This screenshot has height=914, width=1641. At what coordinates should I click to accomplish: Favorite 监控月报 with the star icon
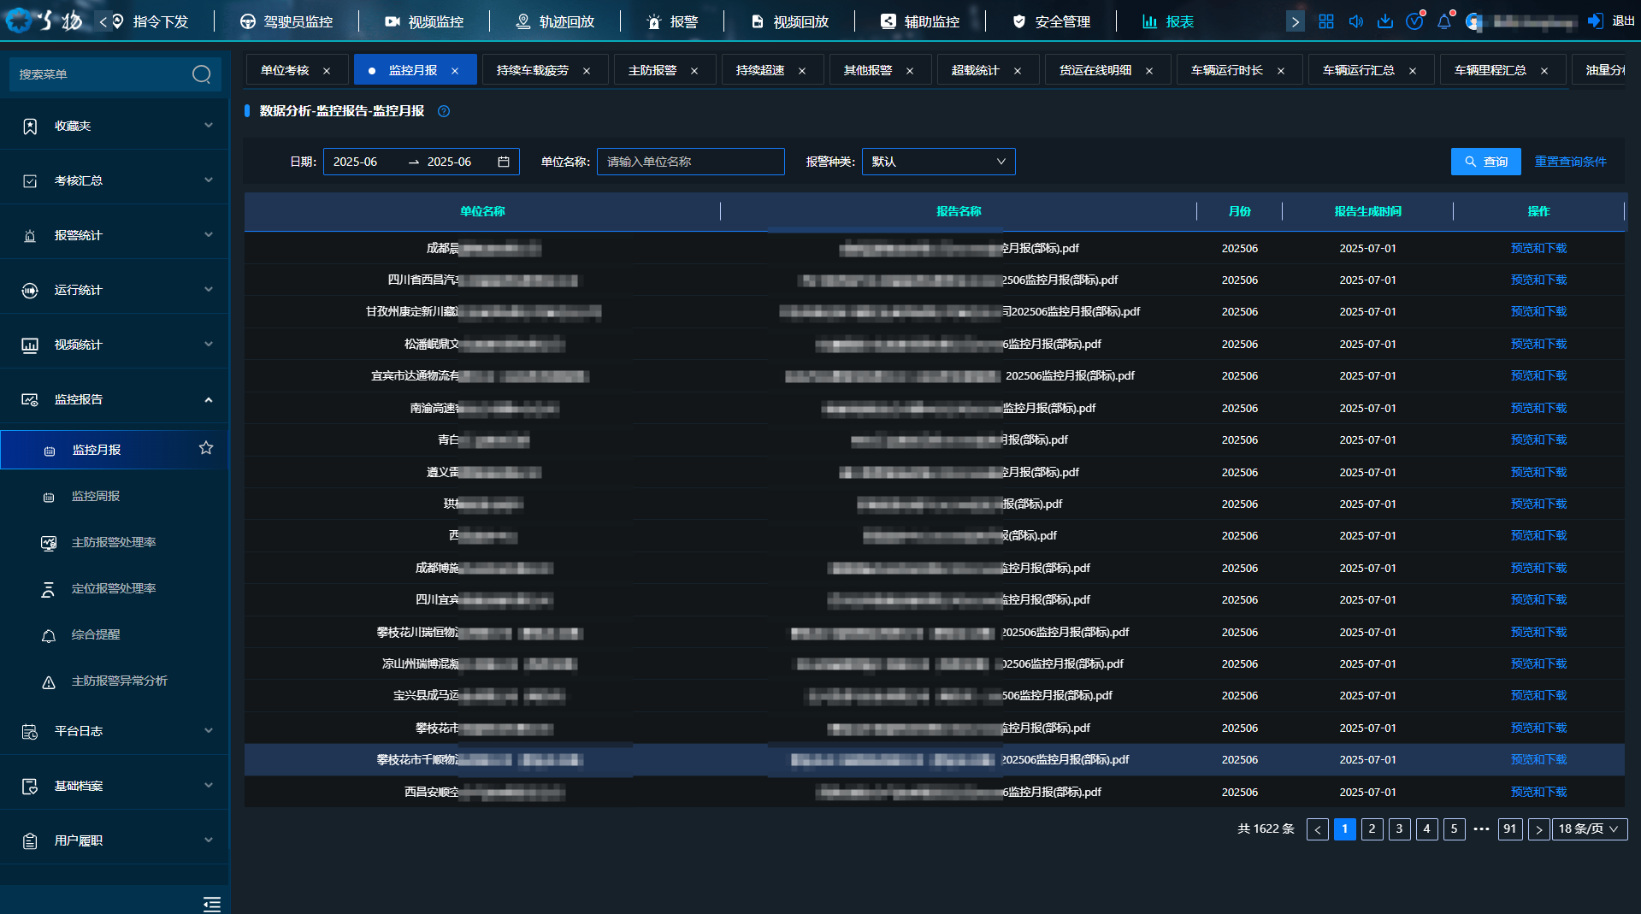(206, 448)
